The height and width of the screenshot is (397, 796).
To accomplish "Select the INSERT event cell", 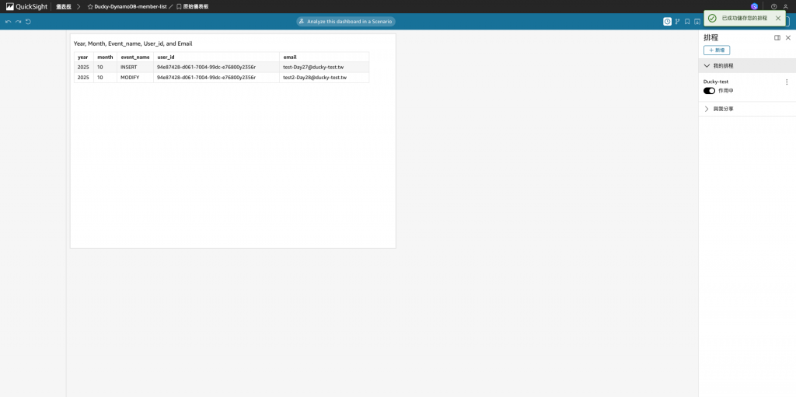I will click(x=135, y=67).
